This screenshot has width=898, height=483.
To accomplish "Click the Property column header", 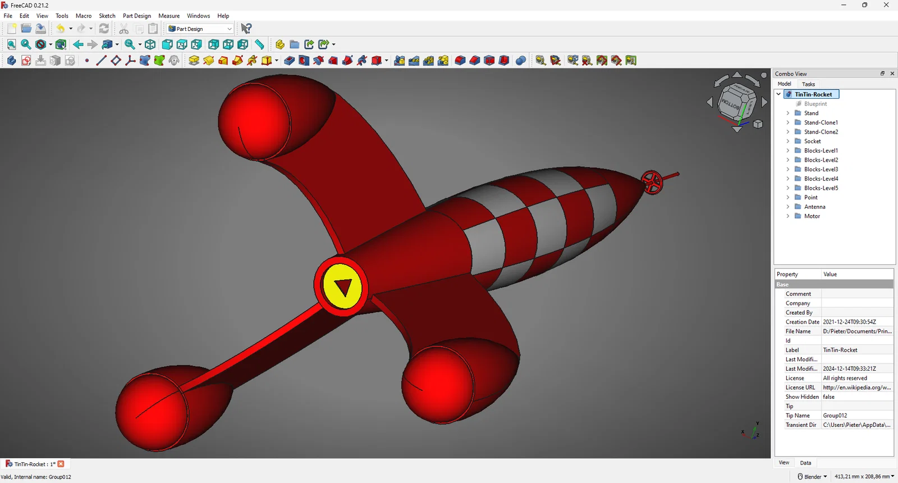I will [798, 274].
